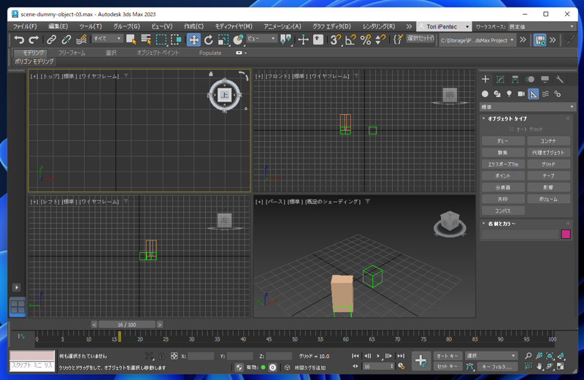Click the Undo arrow in main toolbar
The width and height of the screenshot is (584, 380).
click(x=19, y=39)
